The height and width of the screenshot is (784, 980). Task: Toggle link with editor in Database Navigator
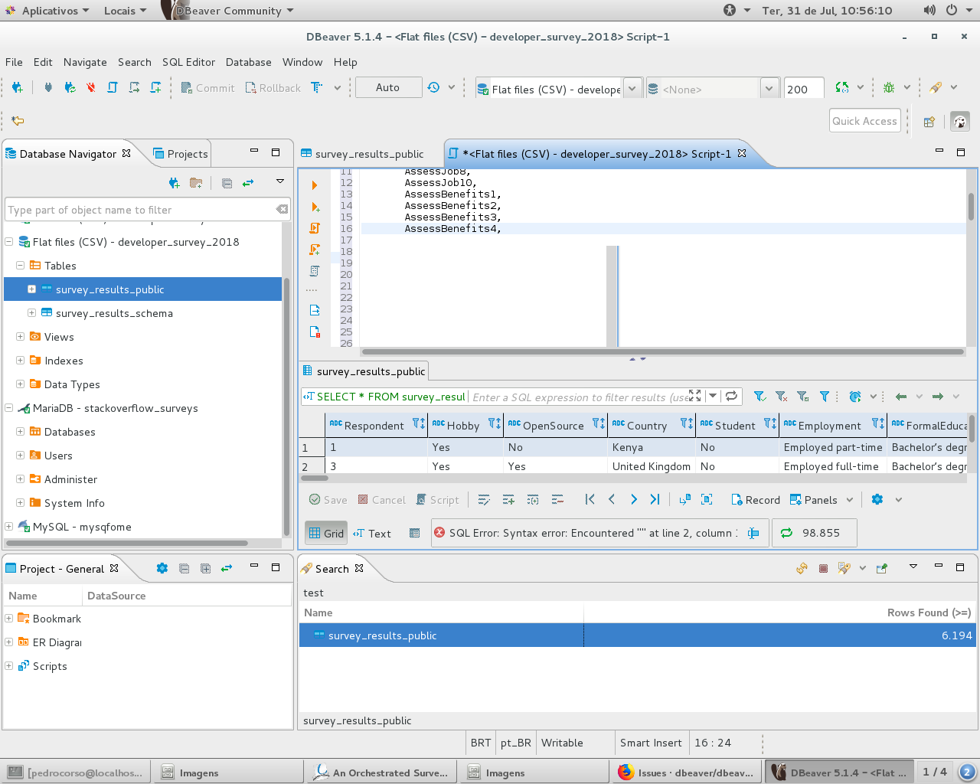(248, 183)
